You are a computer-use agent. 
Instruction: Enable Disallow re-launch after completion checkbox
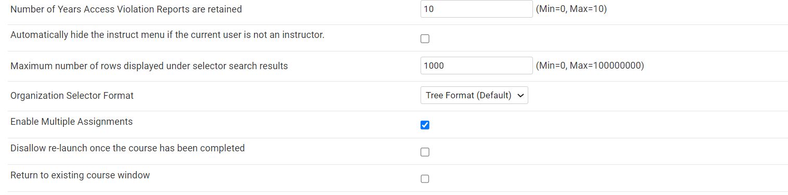[425, 152]
